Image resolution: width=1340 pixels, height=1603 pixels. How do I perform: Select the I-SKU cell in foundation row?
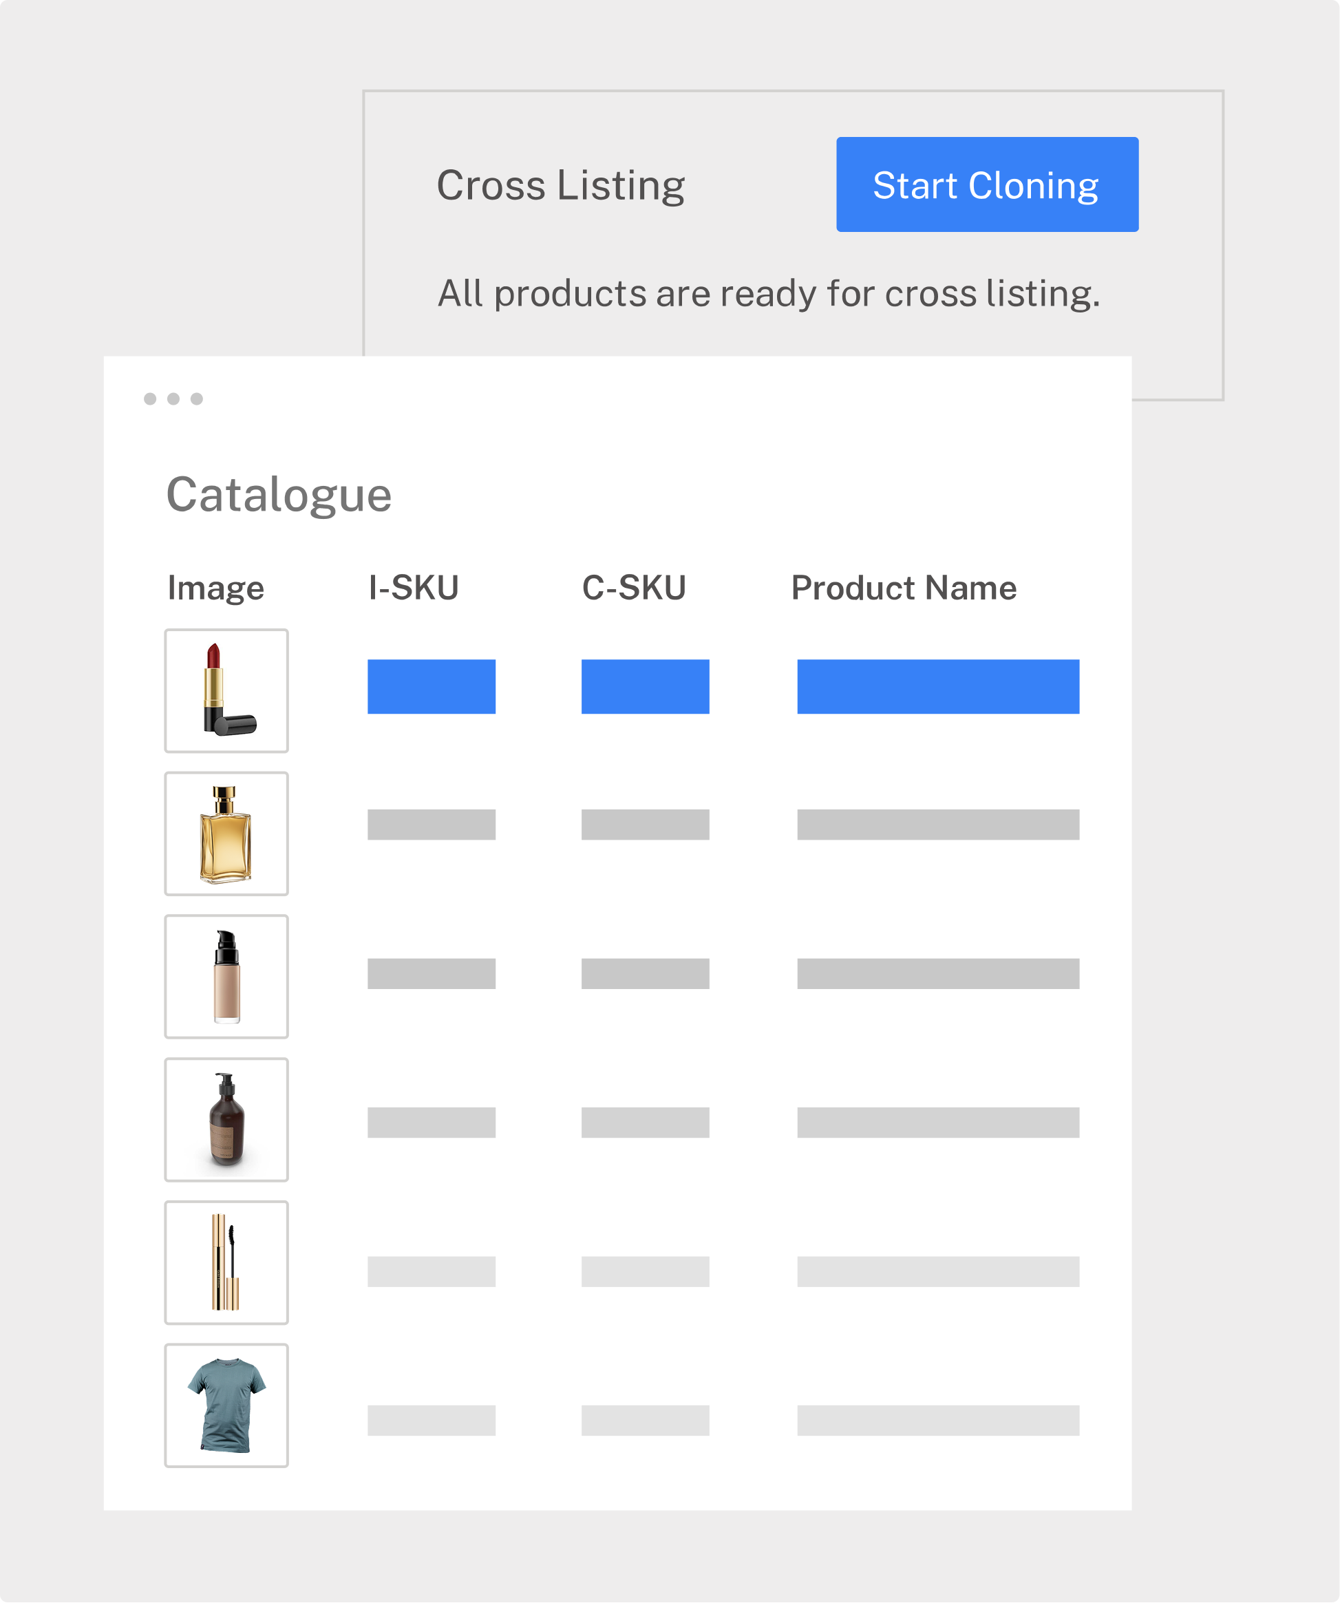(431, 973)
